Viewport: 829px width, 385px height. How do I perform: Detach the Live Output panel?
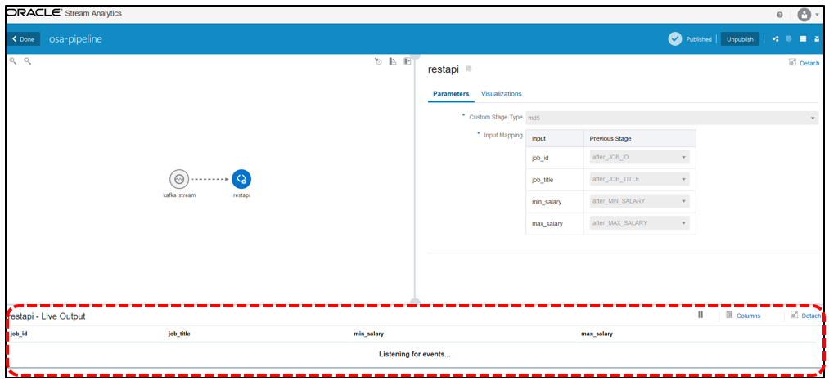pyautogui.click(x=805, y=316)
